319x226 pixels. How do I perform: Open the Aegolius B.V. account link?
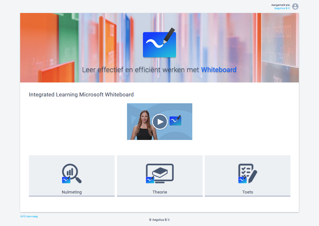[x=282, y=8]
